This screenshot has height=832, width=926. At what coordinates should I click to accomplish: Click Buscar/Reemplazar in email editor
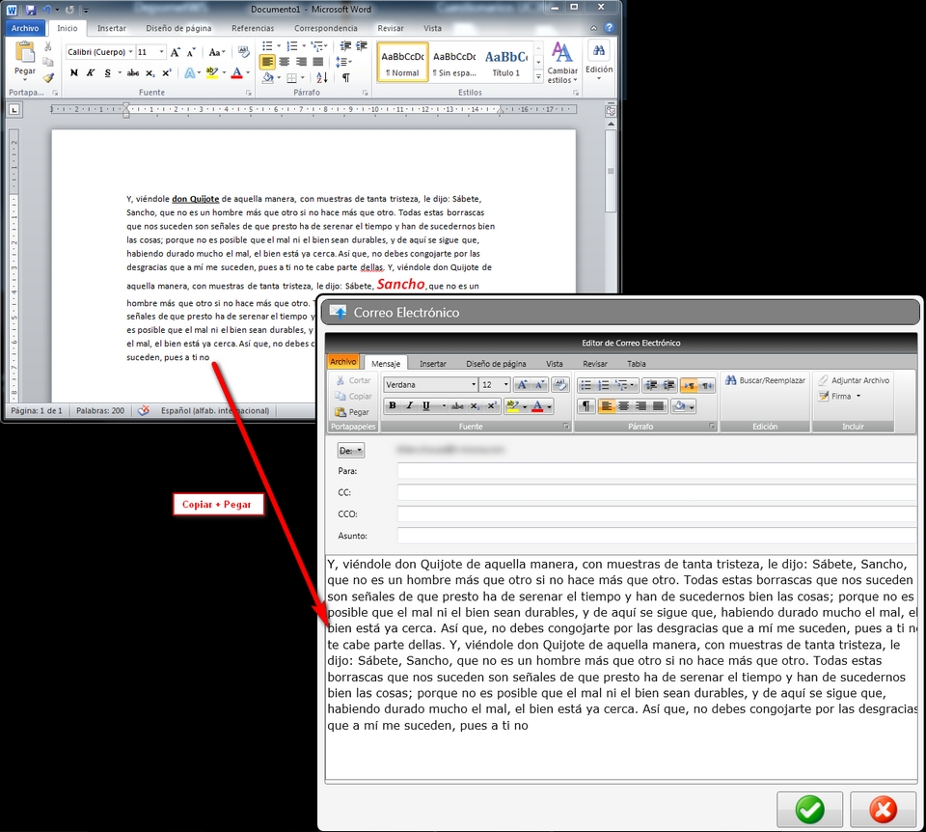765,380
